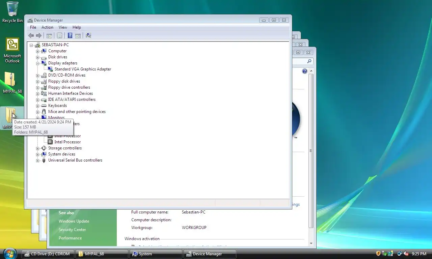The image size is (432, 259).
Task: Click the search magnifier in the System window
Action: (x=309, y=61)
